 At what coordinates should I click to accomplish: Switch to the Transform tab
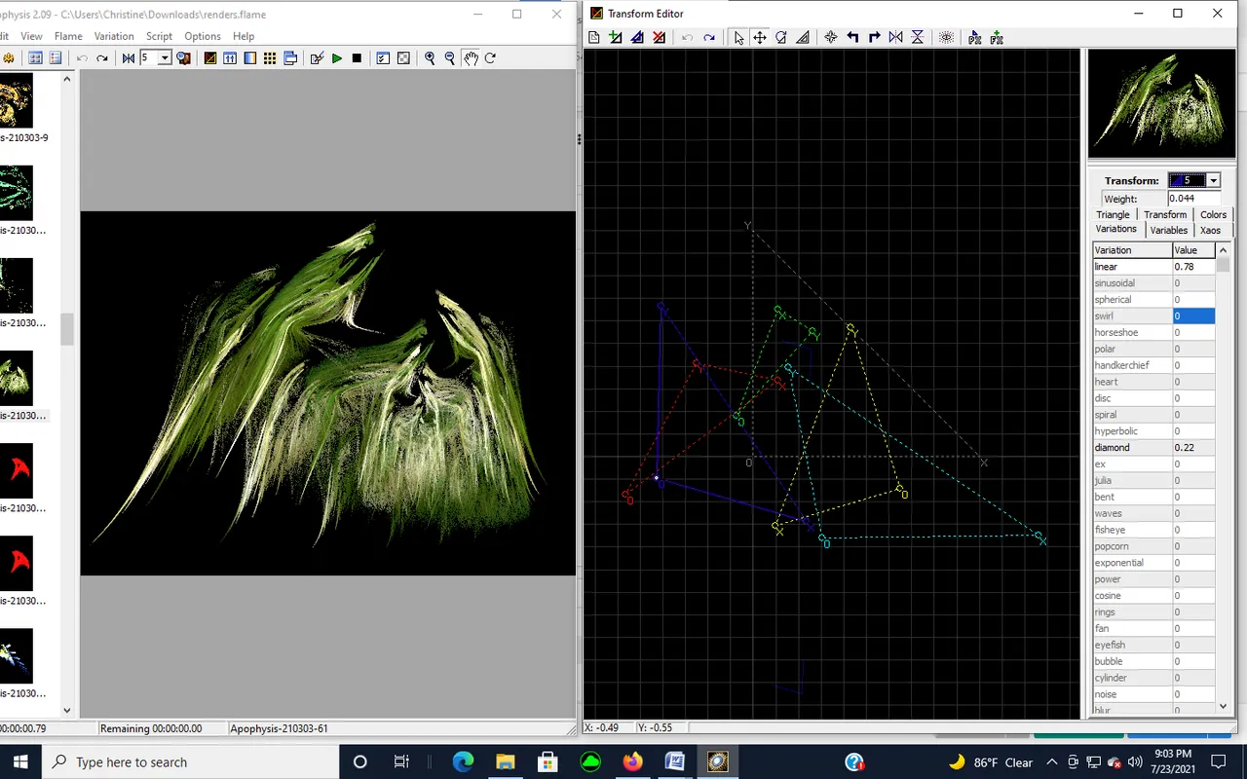(x=1165, y=214)
